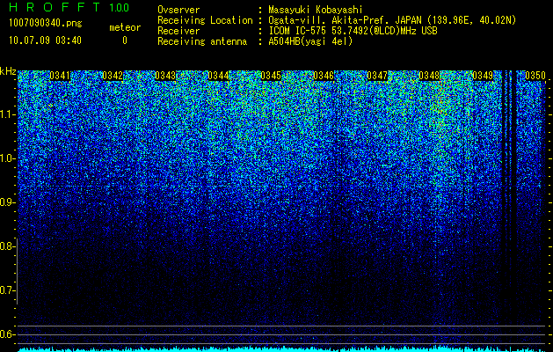This screenshot has height=352, width=553.
Task: Click the 0.7 kHz axis label
Action: (x=7, y=290)
